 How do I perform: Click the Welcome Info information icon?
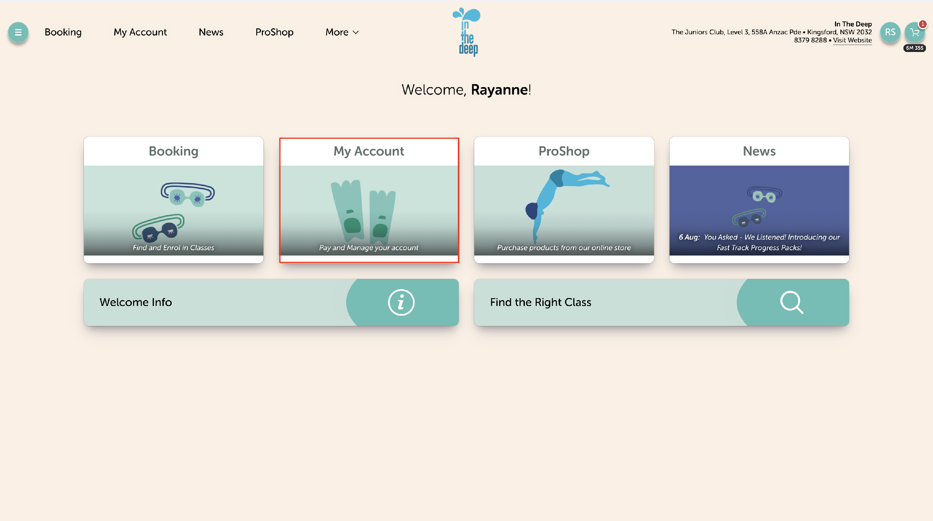401,302
